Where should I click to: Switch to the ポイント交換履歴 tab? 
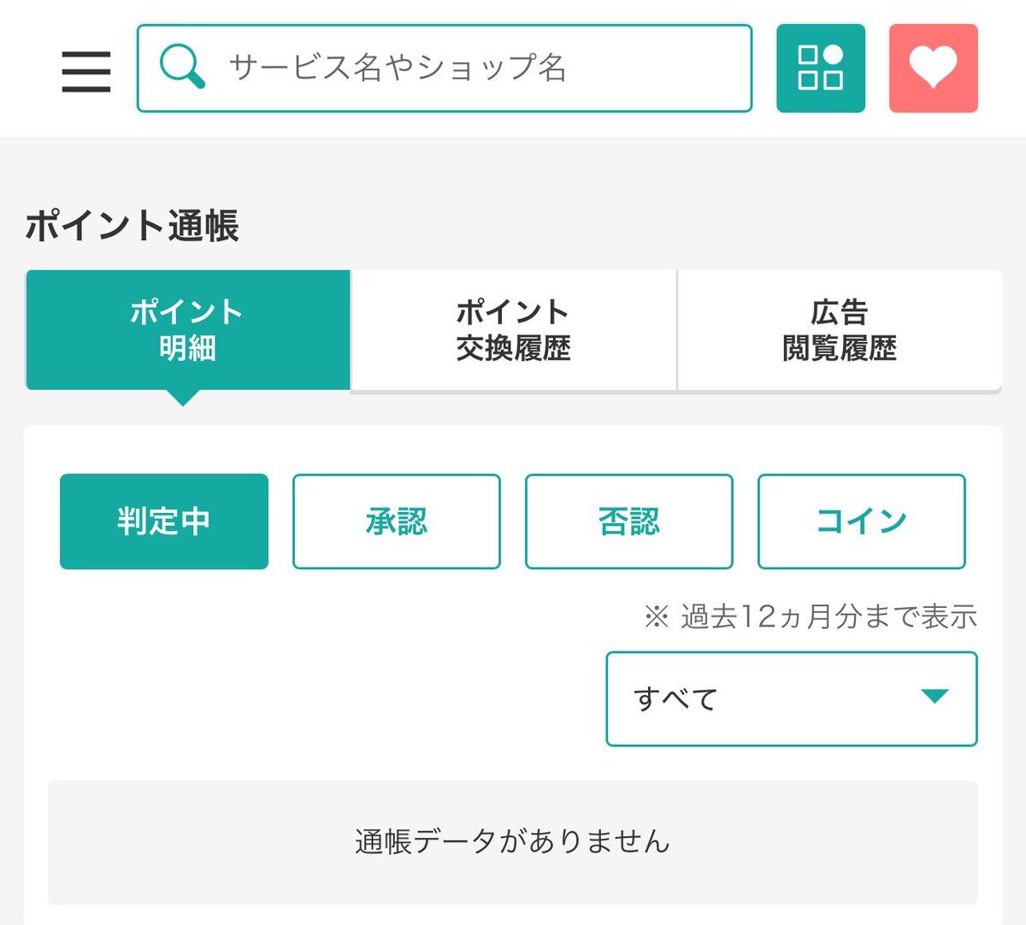tap(514, 330)
